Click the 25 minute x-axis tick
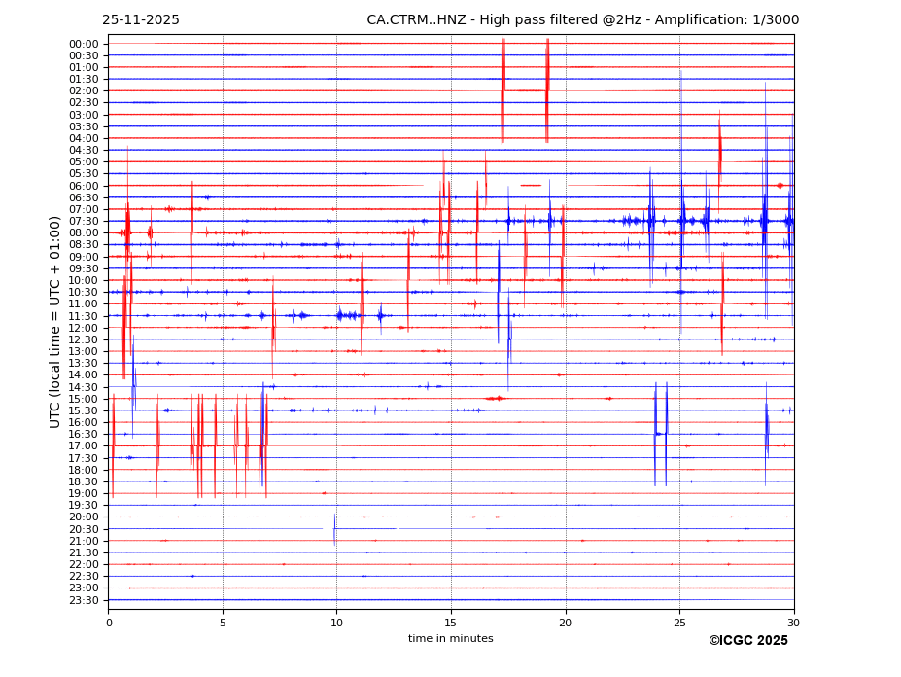This screenshot has height=677, width=901. (x=679, y=623)
